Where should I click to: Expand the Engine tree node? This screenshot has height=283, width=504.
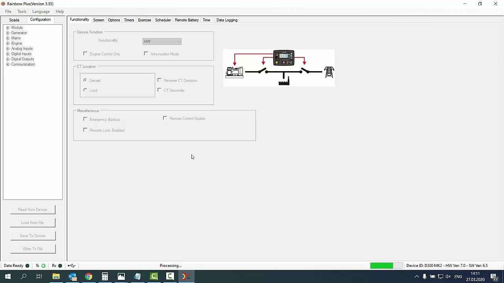pos(7,43)
